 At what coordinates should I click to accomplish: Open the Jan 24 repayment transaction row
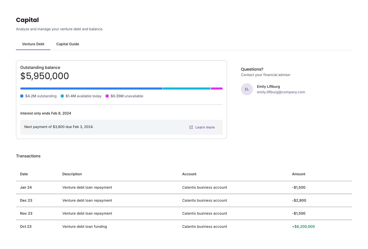(x=184, y=187)
